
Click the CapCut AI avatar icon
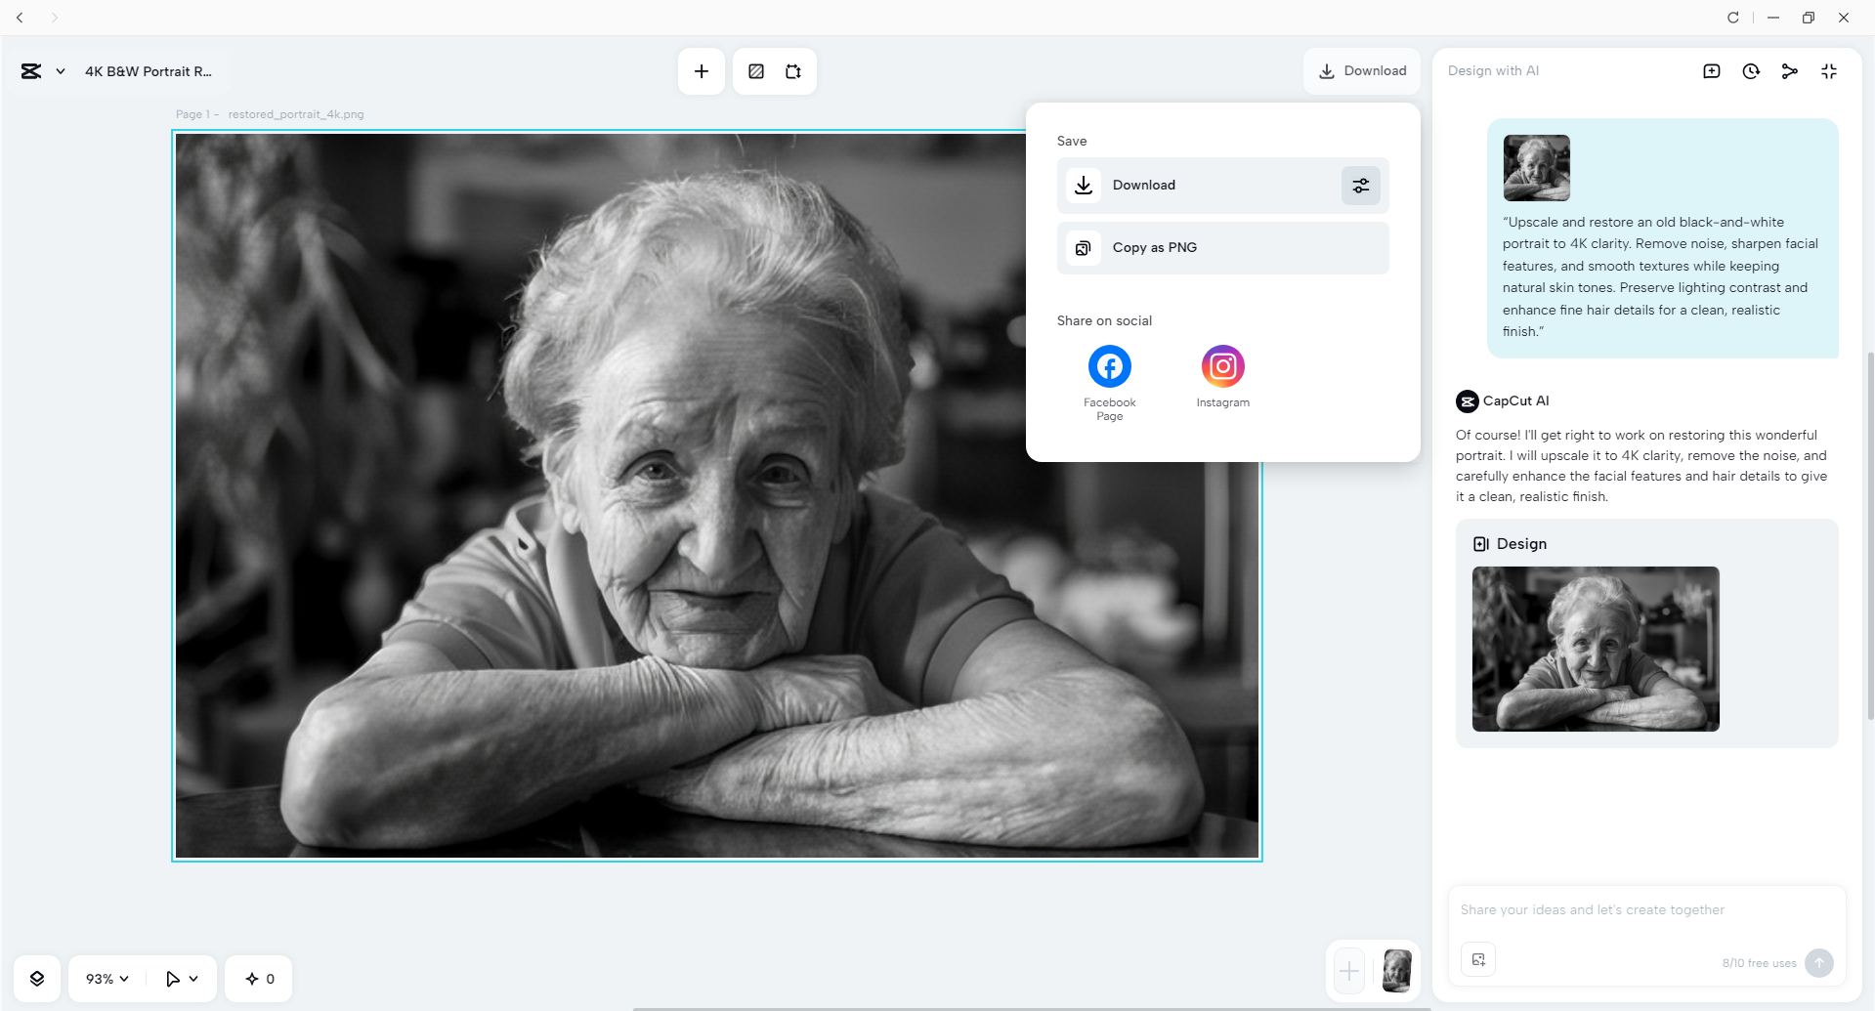pyautogui.click(x=1468, y=401)
